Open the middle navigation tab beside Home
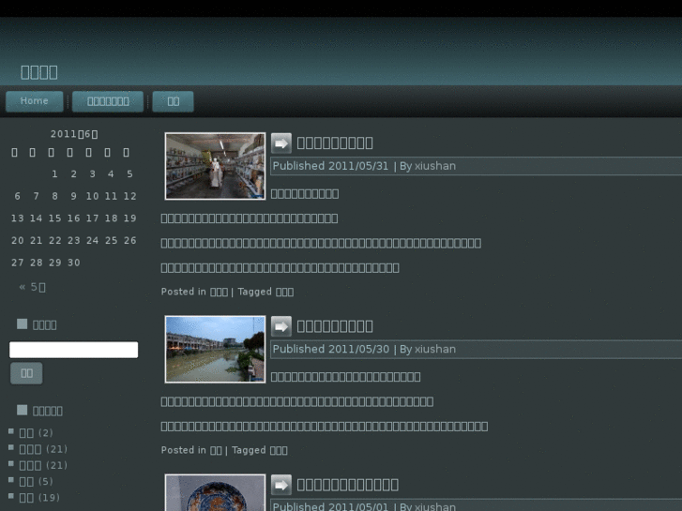Screen dimensions: 682x511 pos(108,101)
